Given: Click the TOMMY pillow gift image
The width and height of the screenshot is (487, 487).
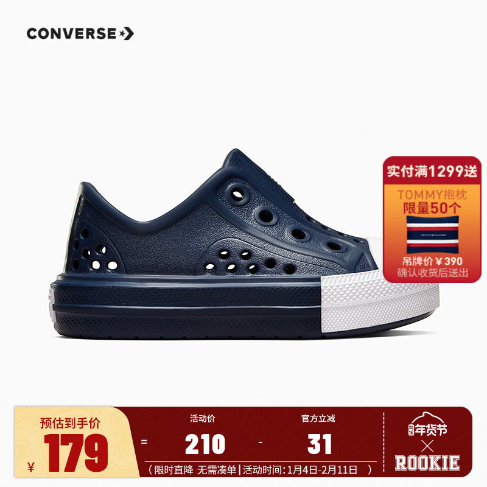Looking at the screenshot, I should [x=432, y=235].
